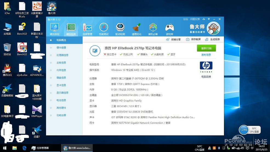Select the 迅雷7 desktop shortcut
The image size is (270, 152).
(x=37, y=132)
